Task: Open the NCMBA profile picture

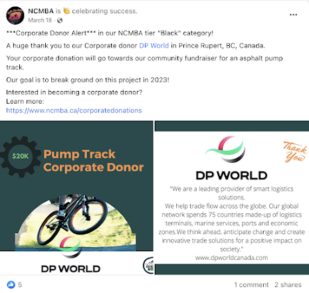Action: [15, 15]
